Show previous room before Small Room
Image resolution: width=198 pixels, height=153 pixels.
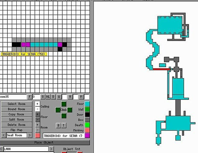3,135
